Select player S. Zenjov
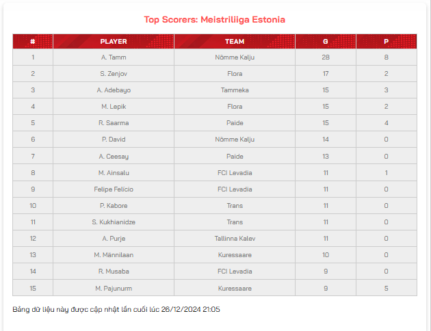 114,74
